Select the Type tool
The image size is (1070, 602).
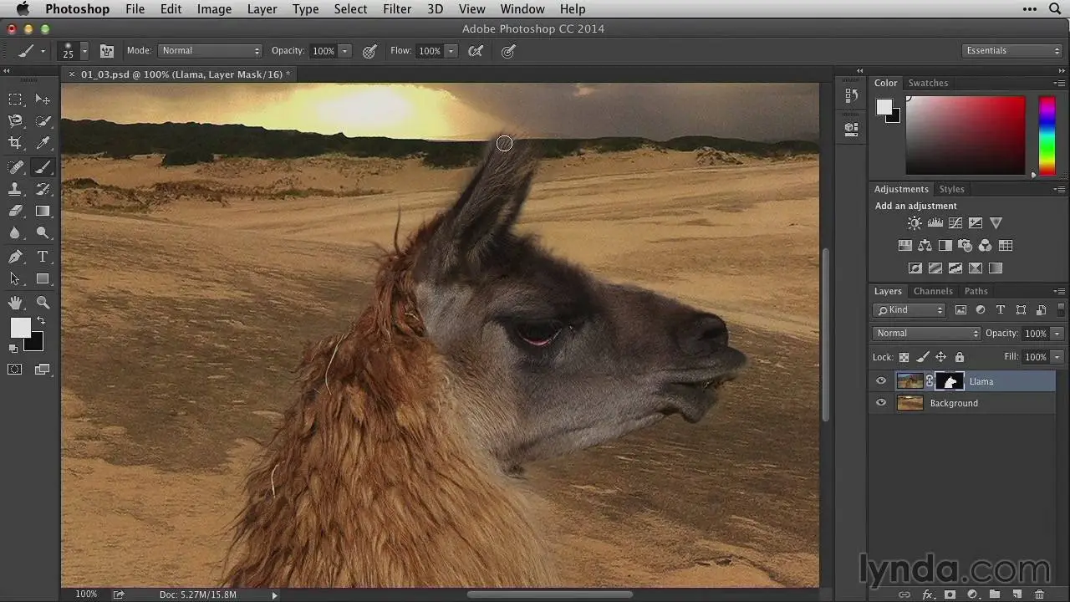point(43,257)
